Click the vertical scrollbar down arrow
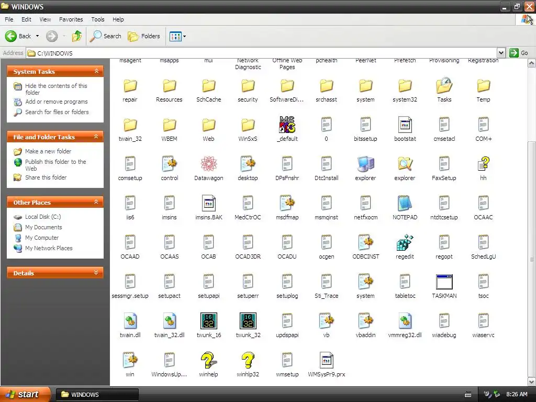 532,382
